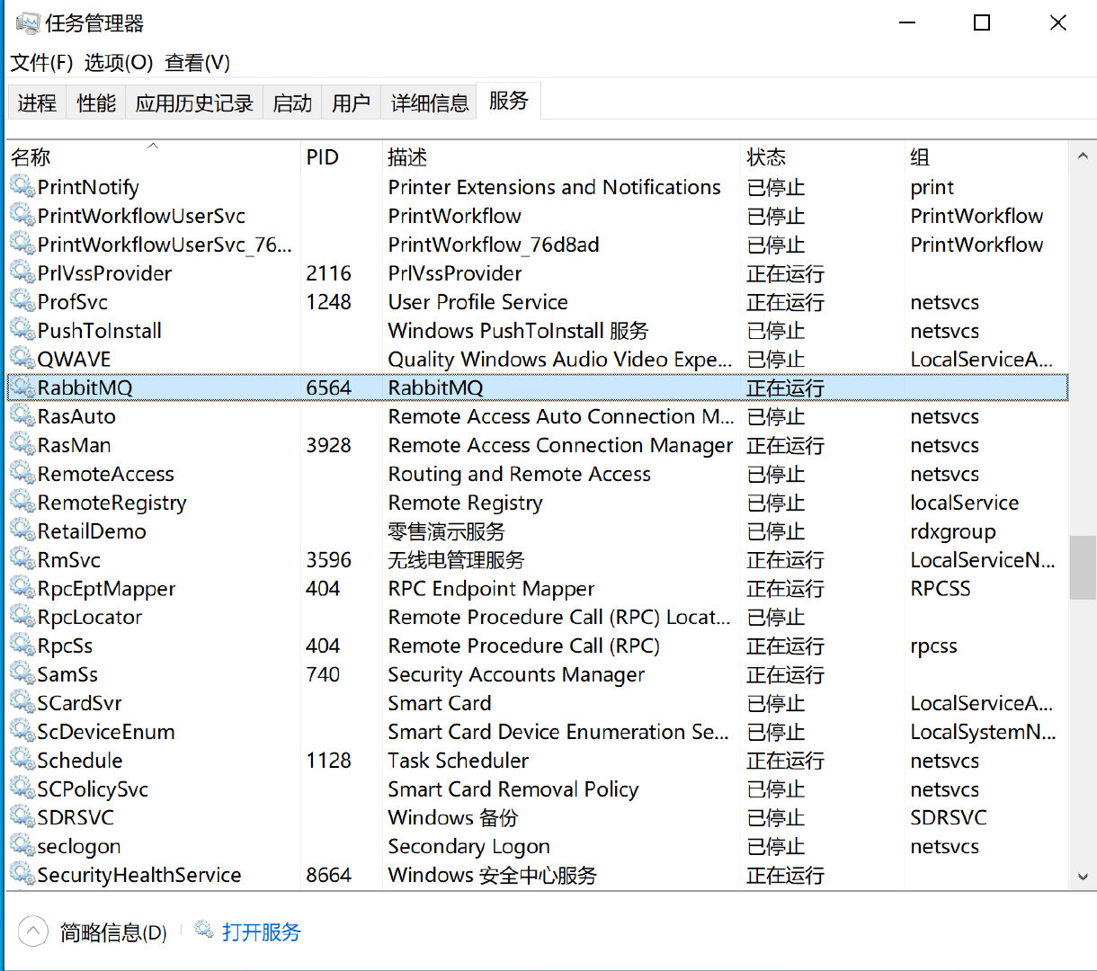The height and width of the screenshot is (971, 1097).
Task: Click the rdxgroup group cell
Action: tap(953, 531)
